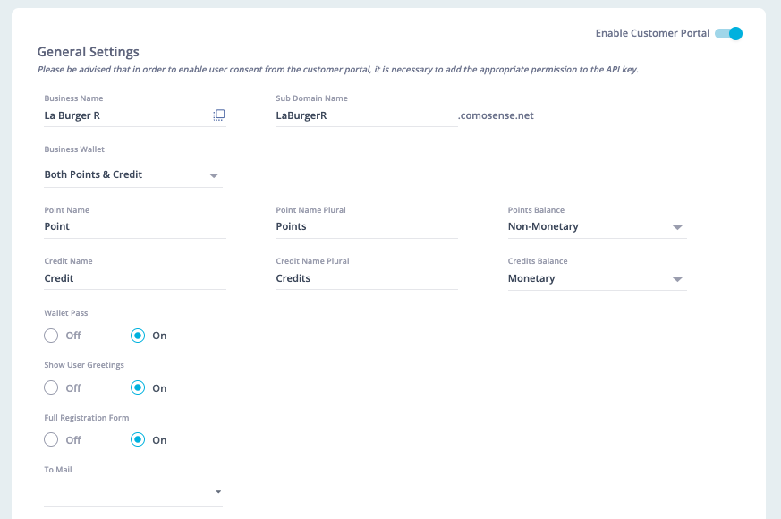Open the Business Wallet dropdown
Image resolution: width=781 pixels, height=519 pixels.
point(133,174)
